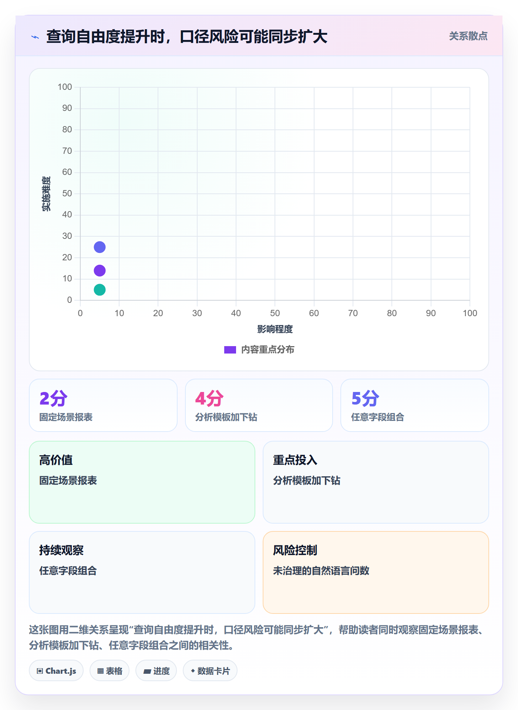Click 固定场景报表 text in 高价值 card
This screenshot has height=710, width=518.
point(68,480)
